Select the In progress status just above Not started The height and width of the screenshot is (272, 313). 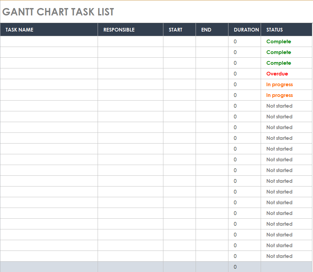point(286,95)
